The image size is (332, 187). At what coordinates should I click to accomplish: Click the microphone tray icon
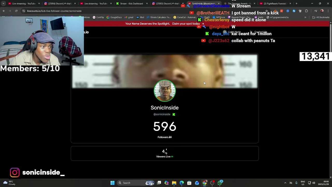click(x=296, y=183)
